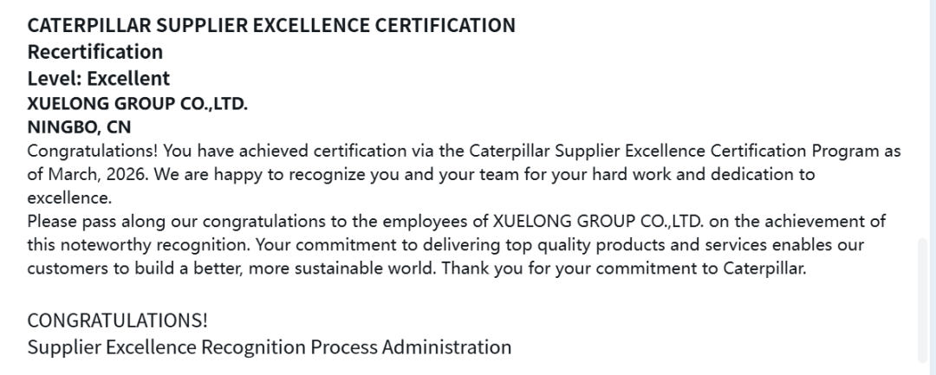Click the vertical scrollbar thumb on the right
Viewport: 936px width, 375px height.
point(922,299)
